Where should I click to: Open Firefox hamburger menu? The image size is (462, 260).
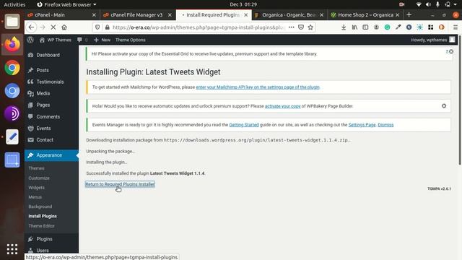(x=456, y=27)
